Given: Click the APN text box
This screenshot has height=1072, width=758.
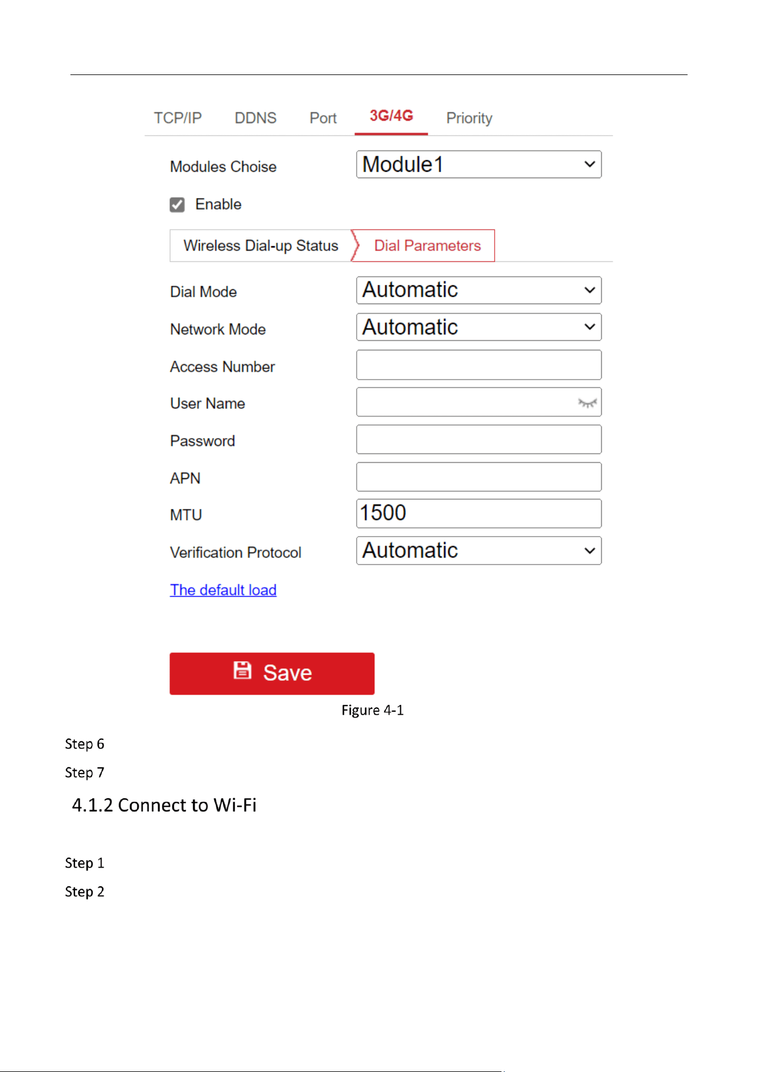Looking at the screenshot, I should coord(479,477).
